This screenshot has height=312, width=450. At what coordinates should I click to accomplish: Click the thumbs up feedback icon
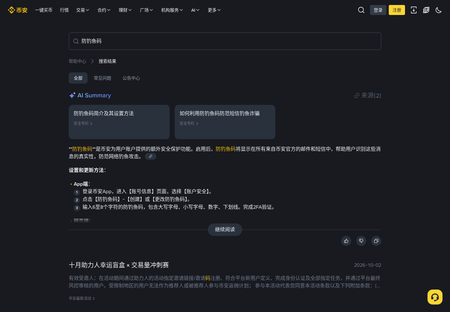tap(346, 241)
